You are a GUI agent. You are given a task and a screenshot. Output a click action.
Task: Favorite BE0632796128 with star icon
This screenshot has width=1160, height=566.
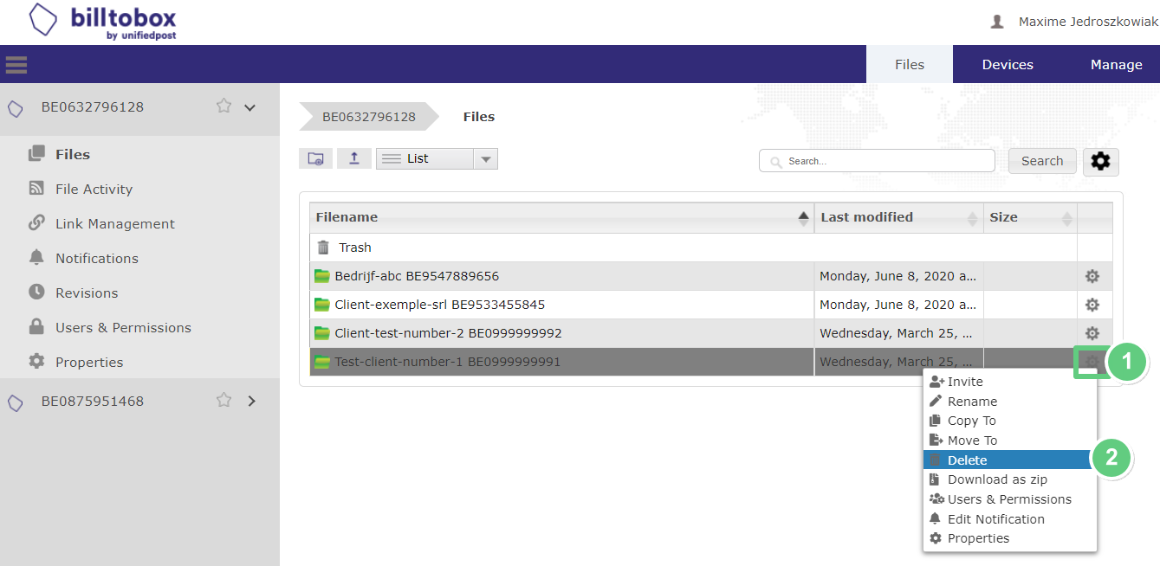pos(224,106)
